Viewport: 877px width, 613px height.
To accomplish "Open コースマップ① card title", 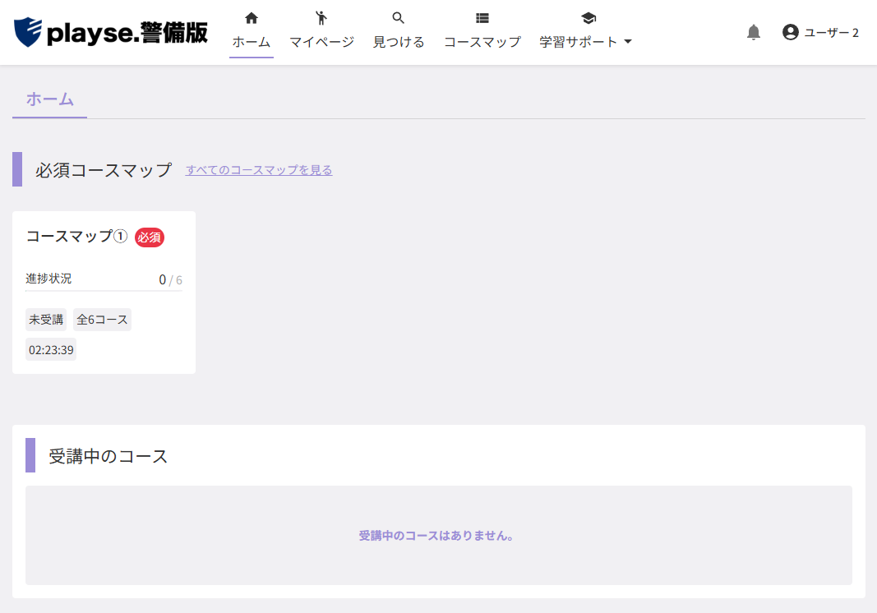I will pyautogui.click(x=77, y=237).
